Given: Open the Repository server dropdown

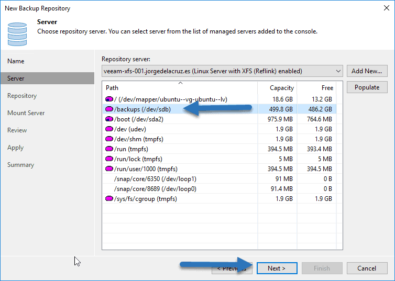Looking at the screenshot, I should [x=338, y=71].
